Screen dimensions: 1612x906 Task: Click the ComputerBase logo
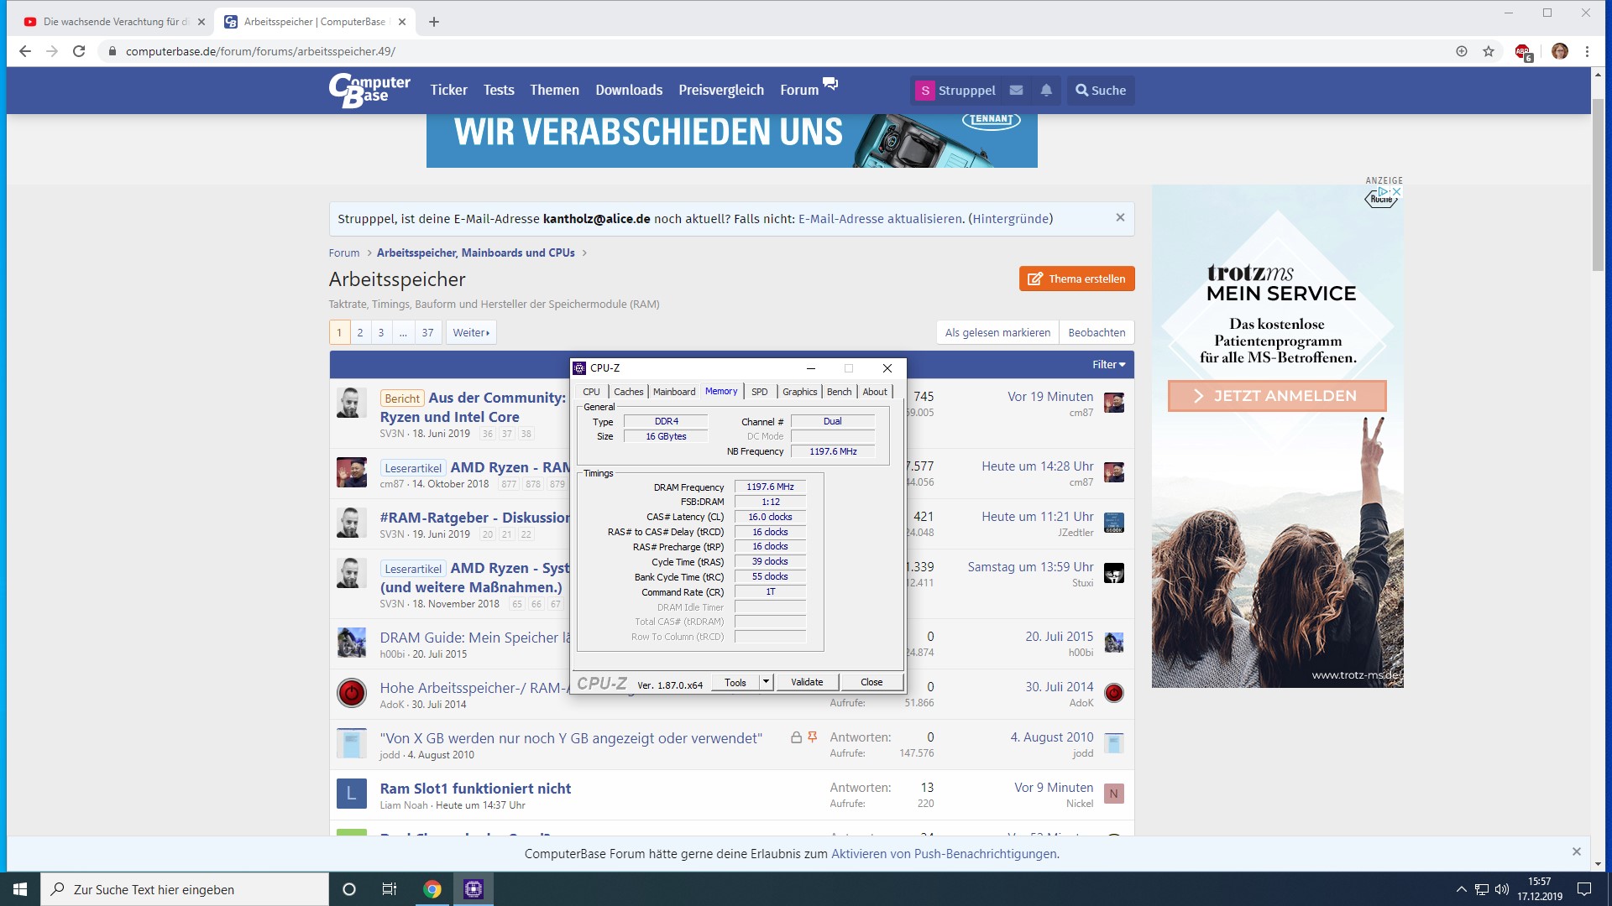[369, 90]
